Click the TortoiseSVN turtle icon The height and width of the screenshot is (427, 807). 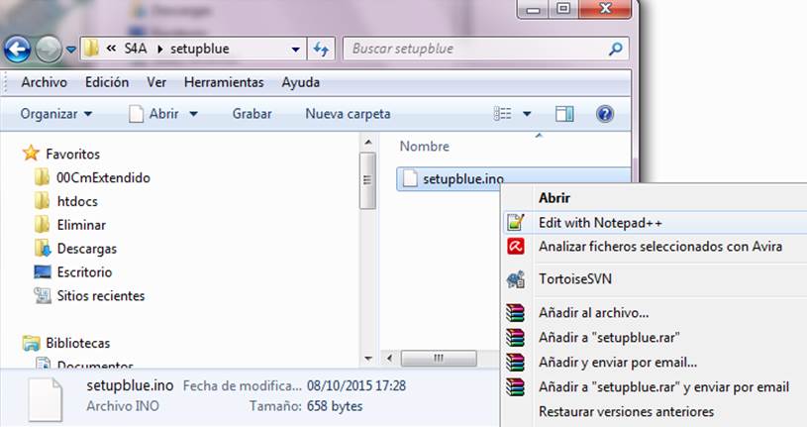(x=516, y=279)
